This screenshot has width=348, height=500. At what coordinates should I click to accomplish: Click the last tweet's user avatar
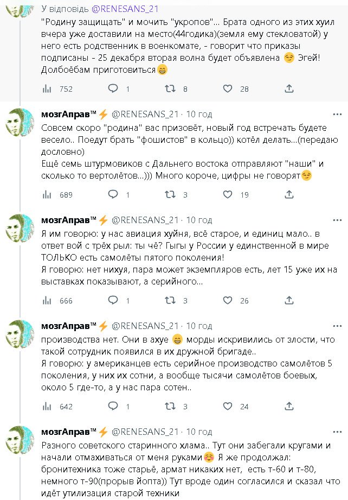tap(20, 440)
